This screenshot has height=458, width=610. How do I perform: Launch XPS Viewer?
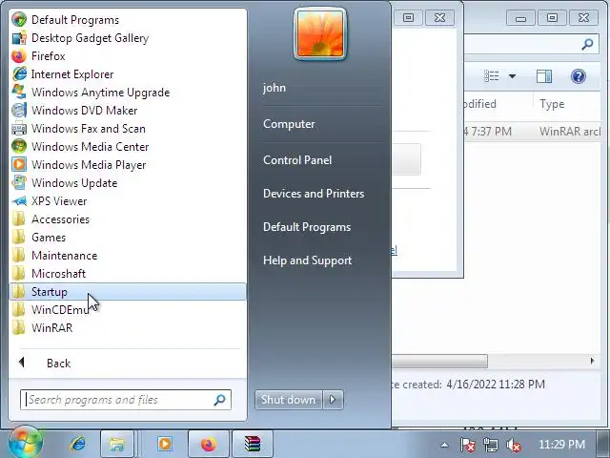(59, 201)
